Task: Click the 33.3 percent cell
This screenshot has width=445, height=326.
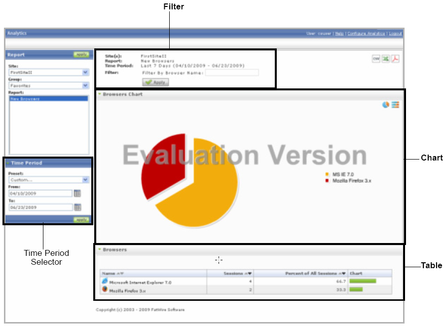Action: [300, 289]
